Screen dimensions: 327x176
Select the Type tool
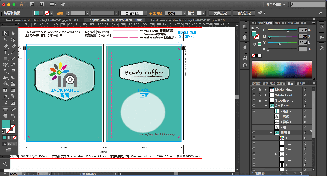pos(5,52)
